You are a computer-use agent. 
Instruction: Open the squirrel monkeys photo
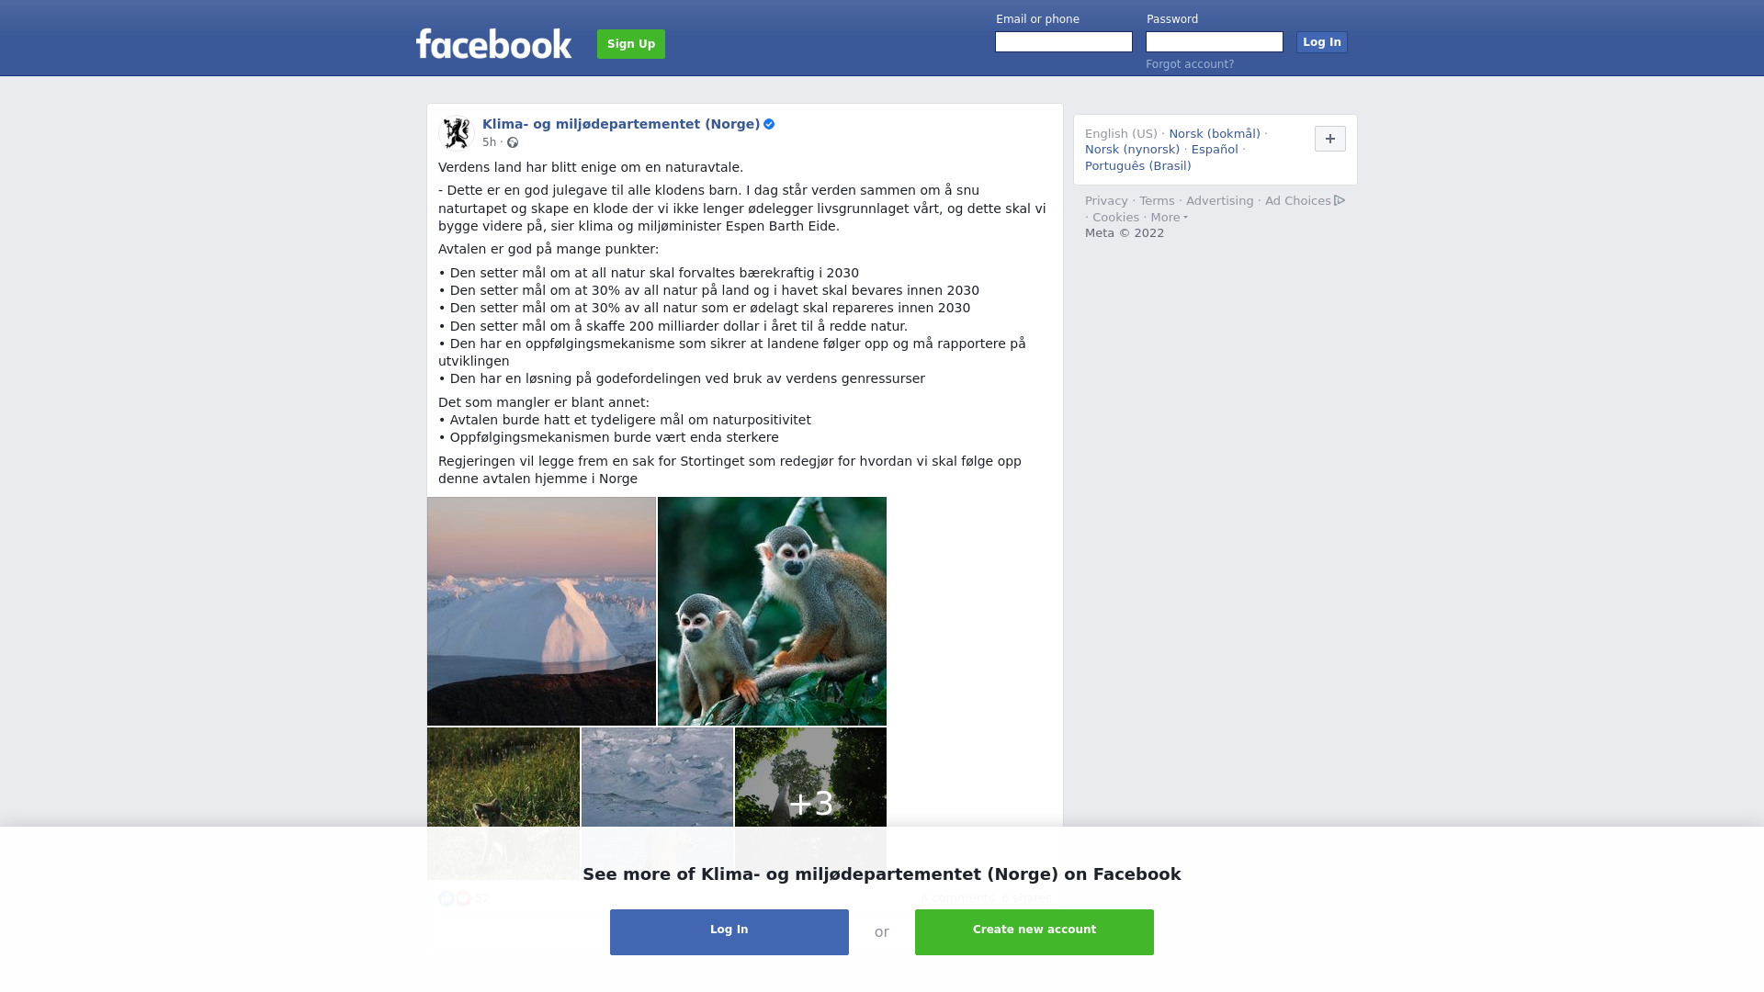[772, 611]
